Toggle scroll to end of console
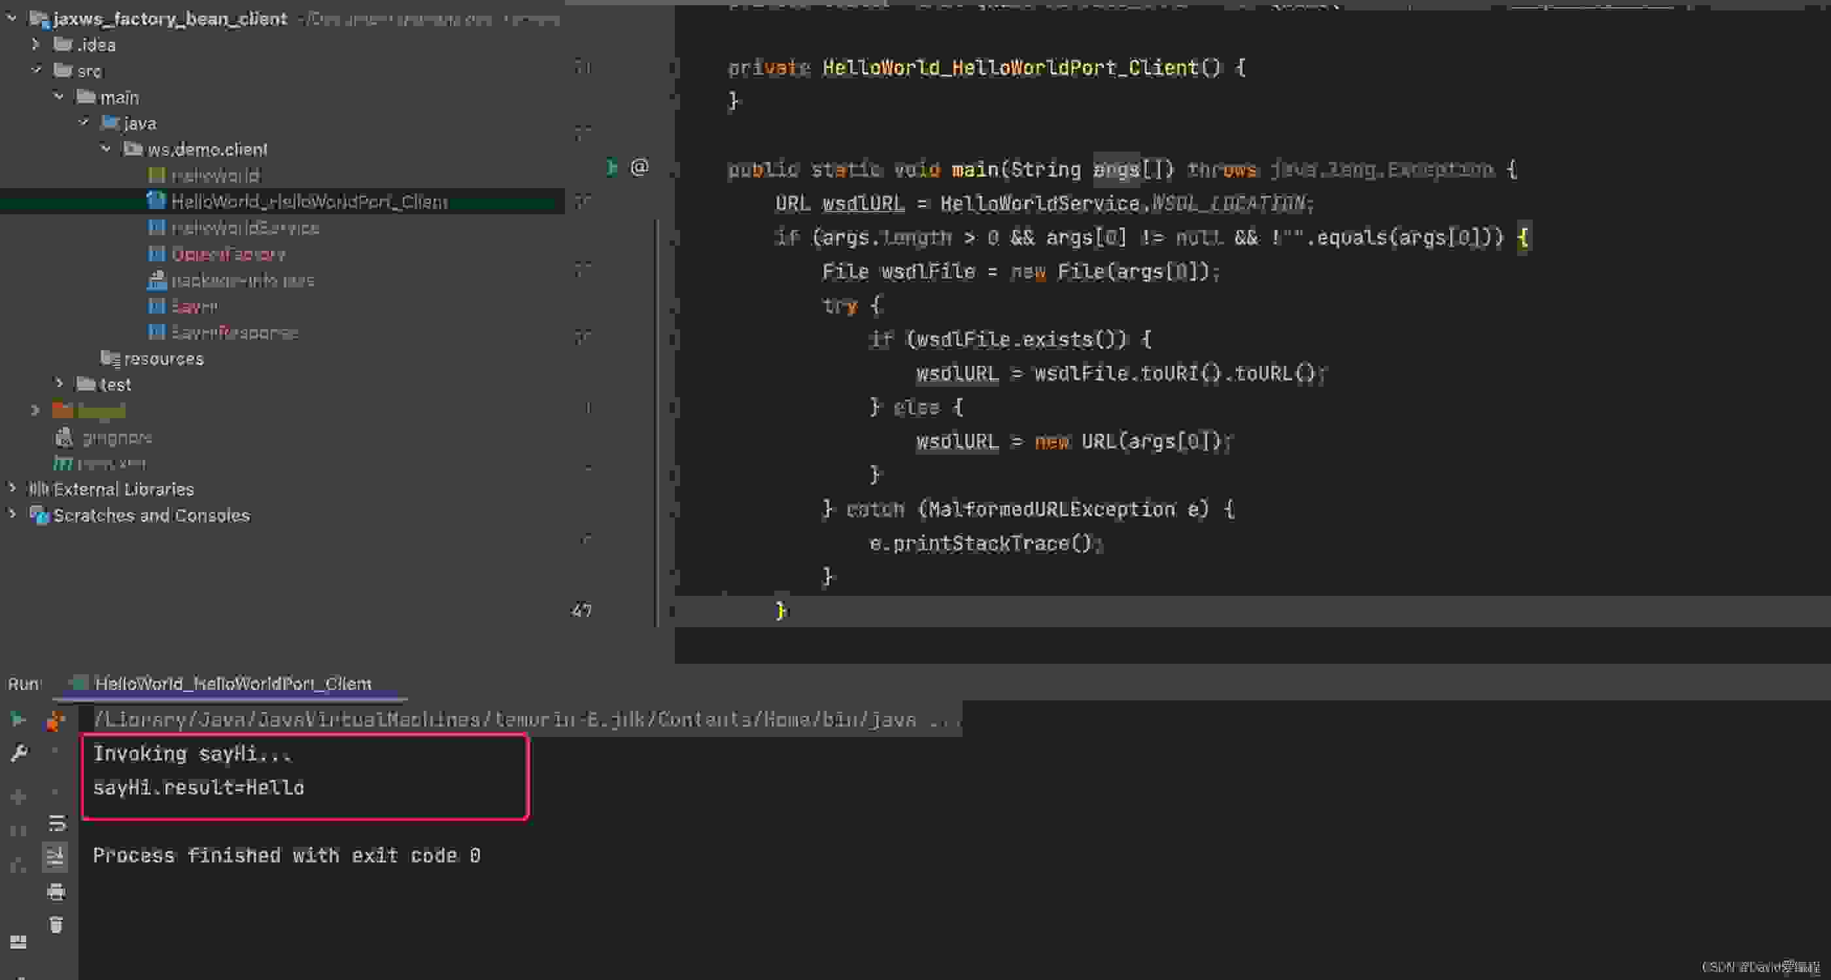The height and width of the screenshot is (980, 1831). coord(56,857)
